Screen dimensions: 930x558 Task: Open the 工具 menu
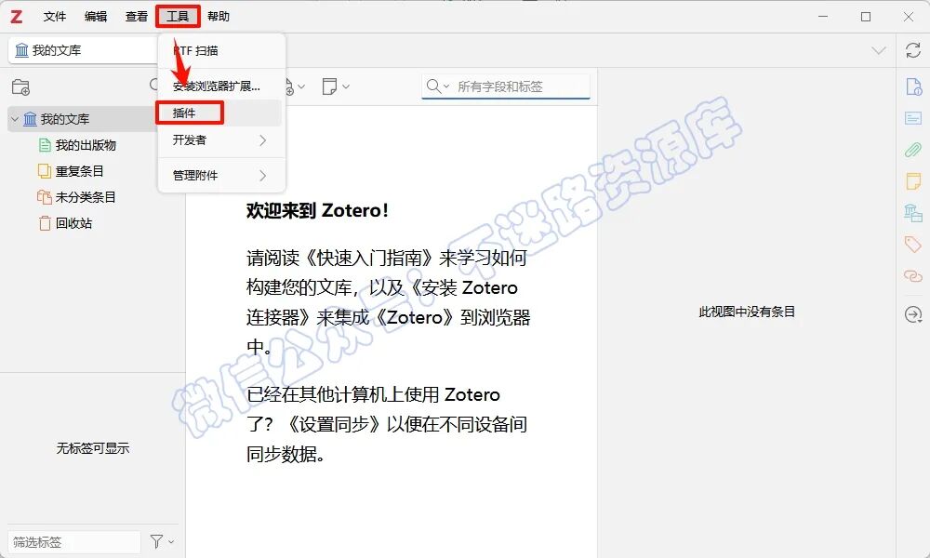[178, 17]
